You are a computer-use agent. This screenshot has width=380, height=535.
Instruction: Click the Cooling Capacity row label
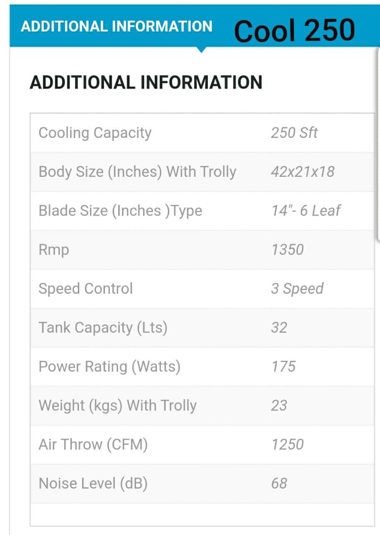[x=95, y=133]
